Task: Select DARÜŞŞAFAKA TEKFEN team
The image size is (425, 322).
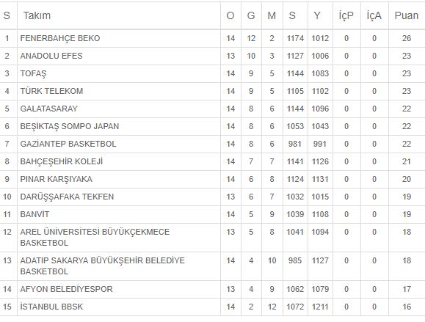Action: click(x=67, y=197)
